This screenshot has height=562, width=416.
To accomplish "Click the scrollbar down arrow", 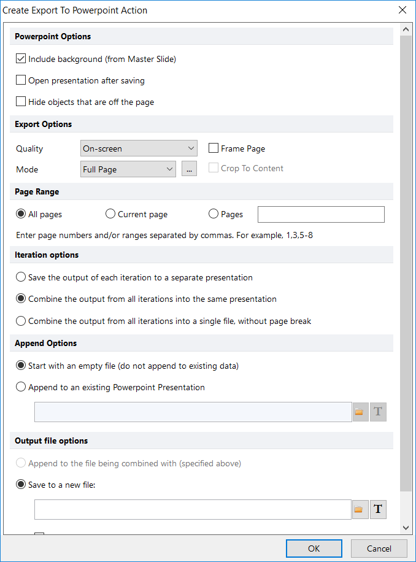I will pyautogui.click(x=406, y=527).
